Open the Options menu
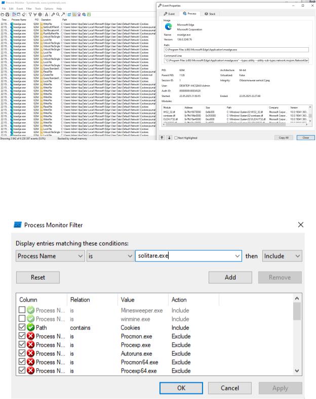Image resolution: width=316 pixels, height=399 pixels. point(49,9)
